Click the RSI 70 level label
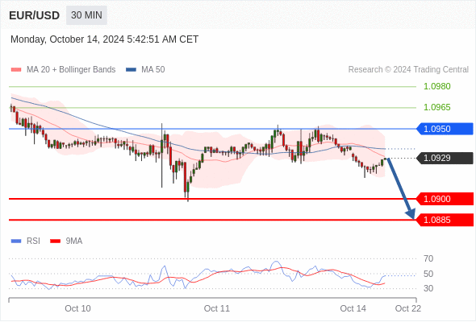 (x=428, y=258)
